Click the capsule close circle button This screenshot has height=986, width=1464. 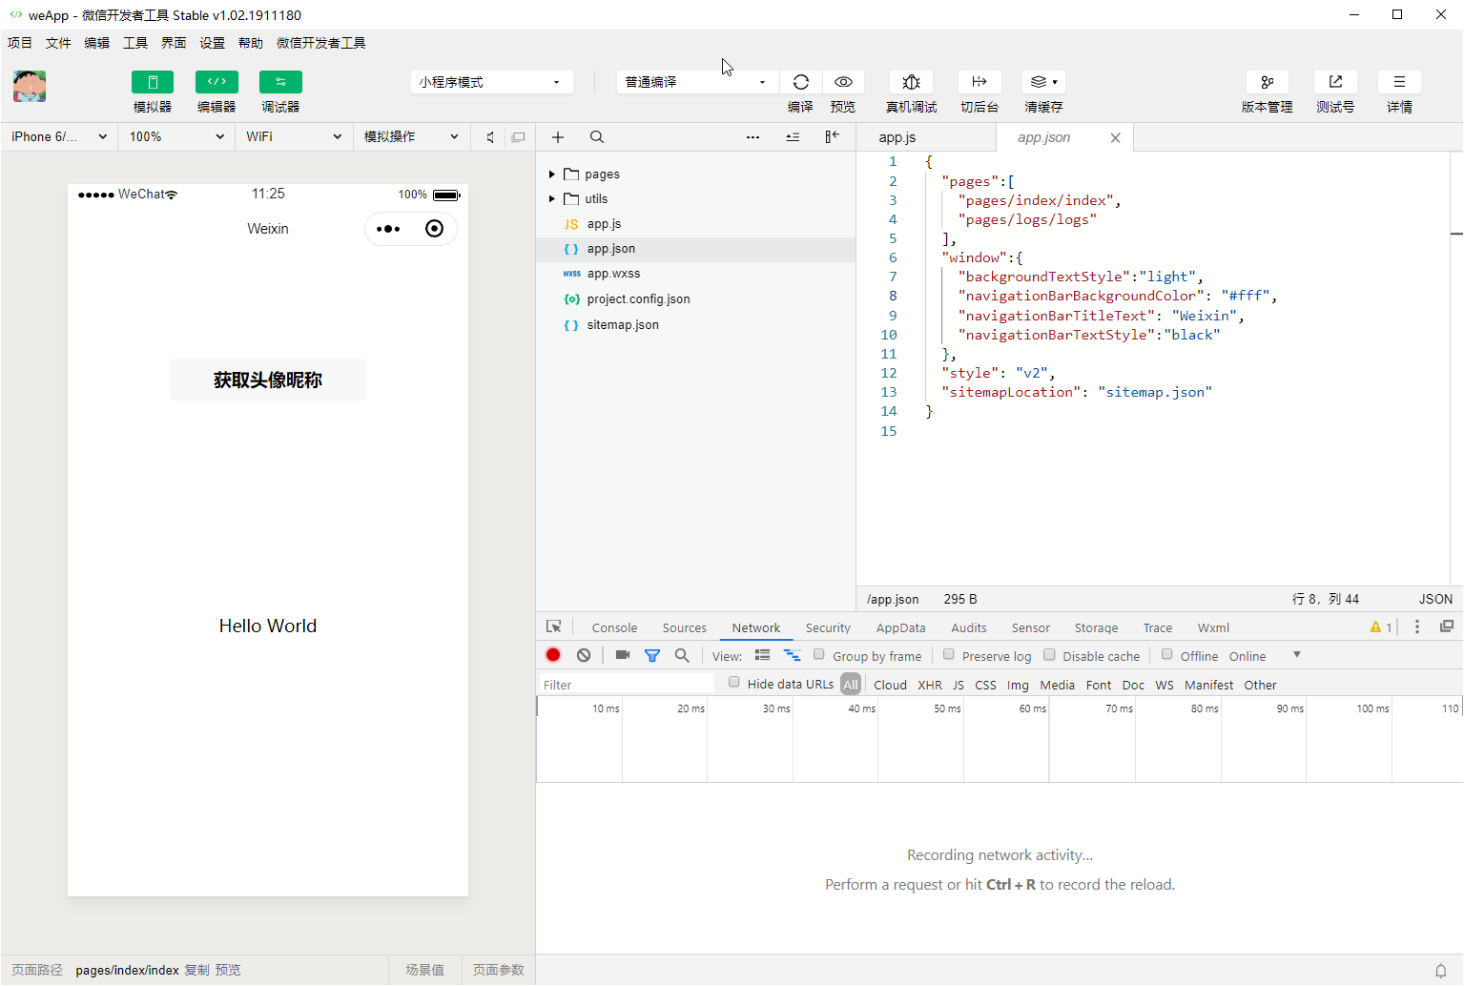pyautogui.click(x=434, y=229)
